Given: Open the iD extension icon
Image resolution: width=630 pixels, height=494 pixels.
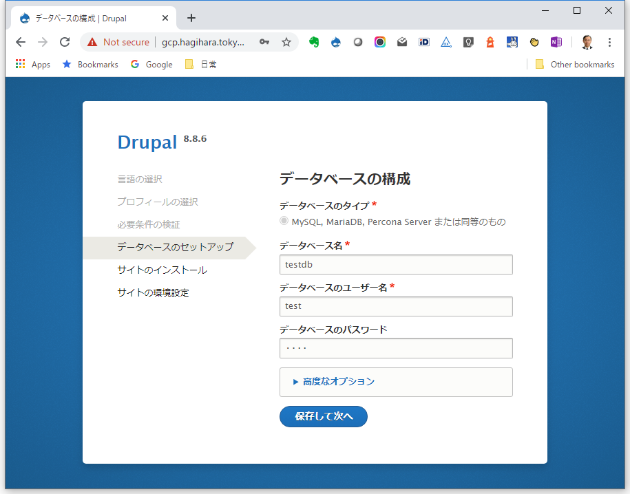Looking at the screenshot, I should (x=424, y=42).
